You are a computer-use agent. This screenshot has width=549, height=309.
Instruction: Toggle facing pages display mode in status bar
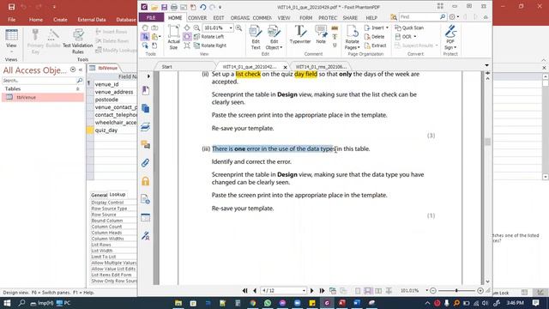point(378,291)
